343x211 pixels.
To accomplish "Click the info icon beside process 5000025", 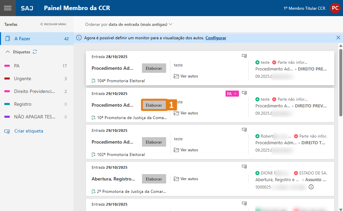I will coord(311,187).
